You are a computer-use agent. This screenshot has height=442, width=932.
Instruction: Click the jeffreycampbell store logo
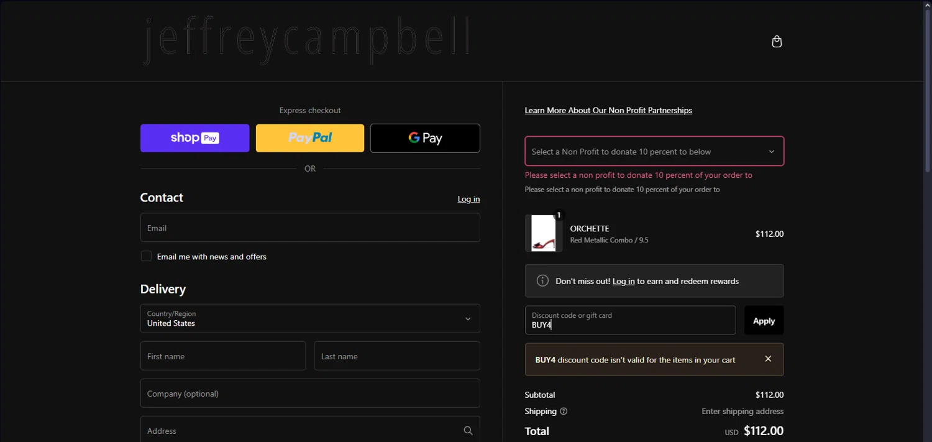point(308,40)
